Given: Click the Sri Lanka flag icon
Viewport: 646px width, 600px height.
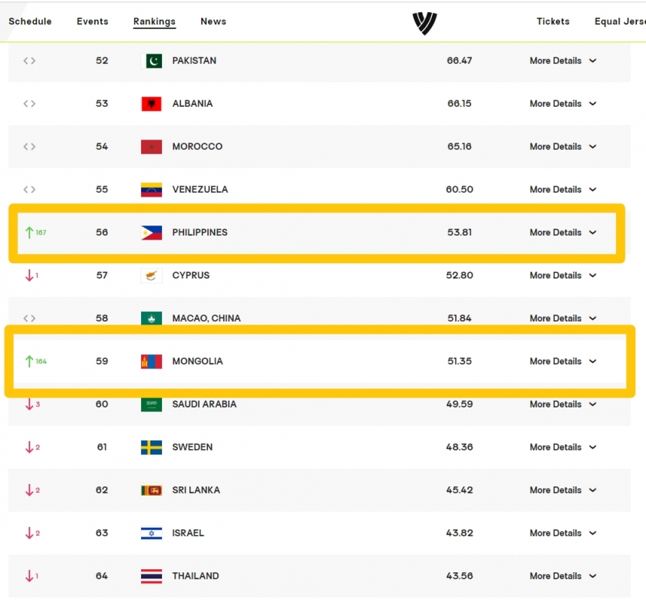Looking at the screenshot, I should tap(151, 490).
